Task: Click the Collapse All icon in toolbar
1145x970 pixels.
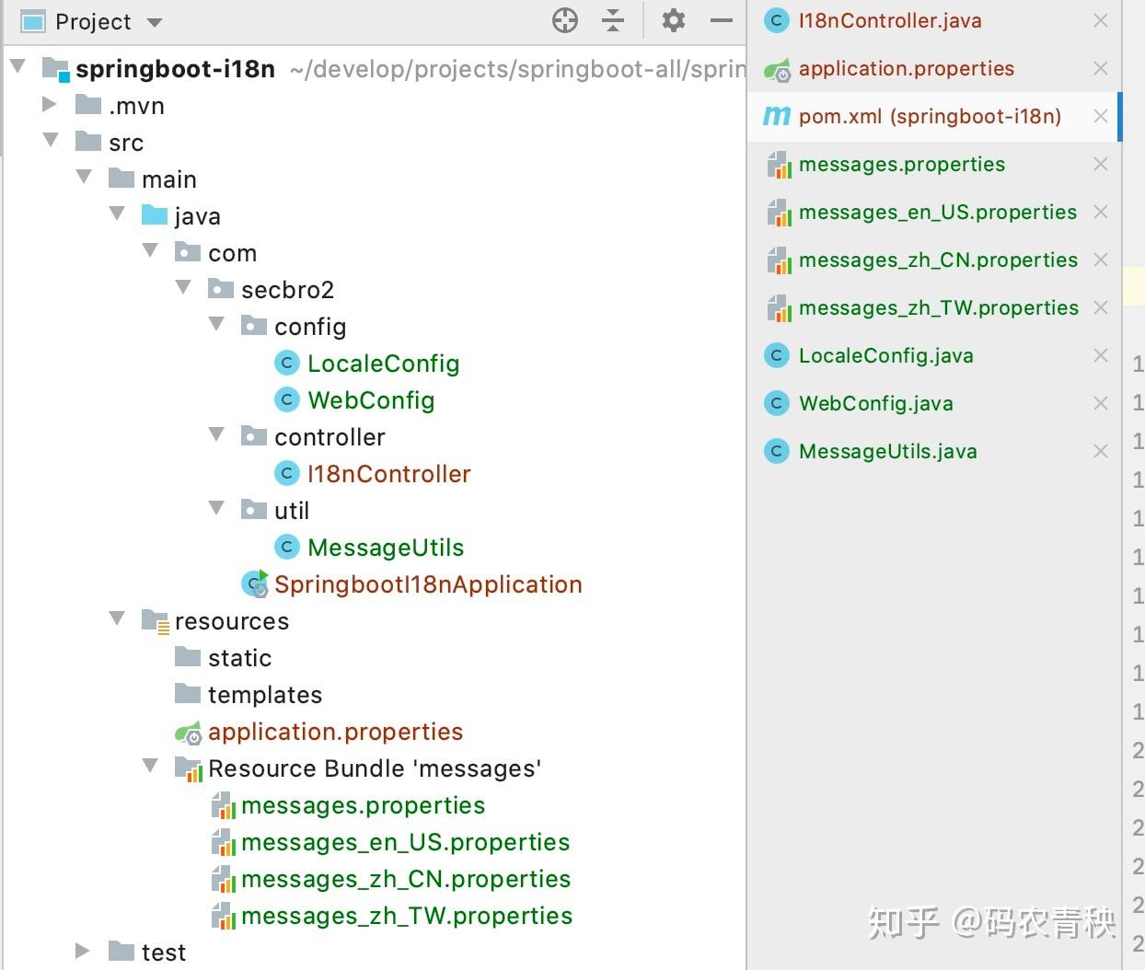Action: 612,20
